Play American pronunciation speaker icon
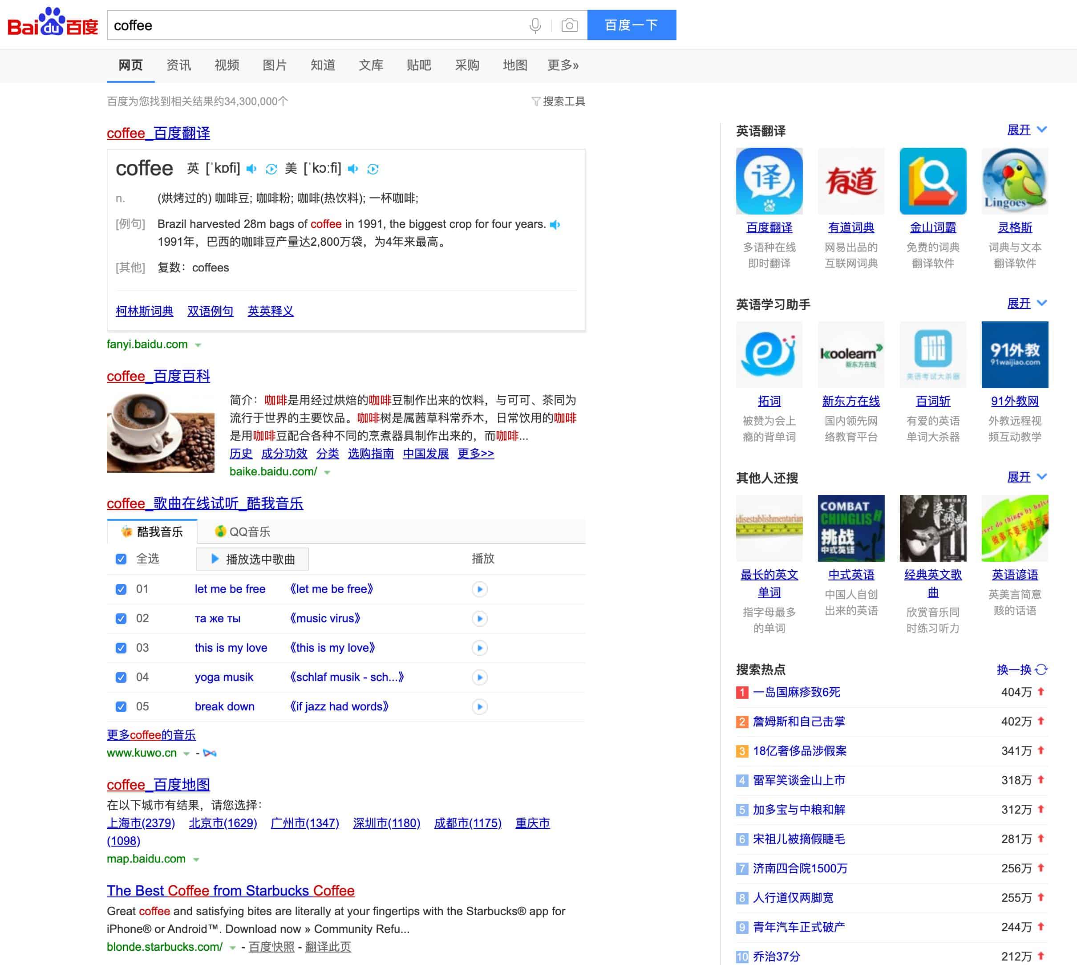The width and height of the screenshot is (1077, 965). [x=353, y=169]
